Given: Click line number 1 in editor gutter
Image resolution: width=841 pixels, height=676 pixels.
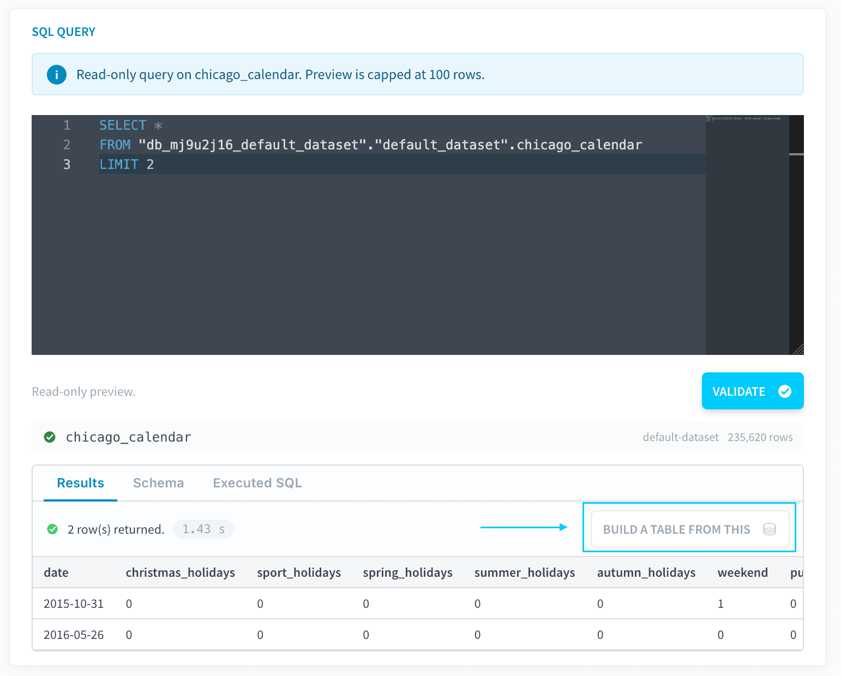Looking at the screenshot, I should 67,125.
